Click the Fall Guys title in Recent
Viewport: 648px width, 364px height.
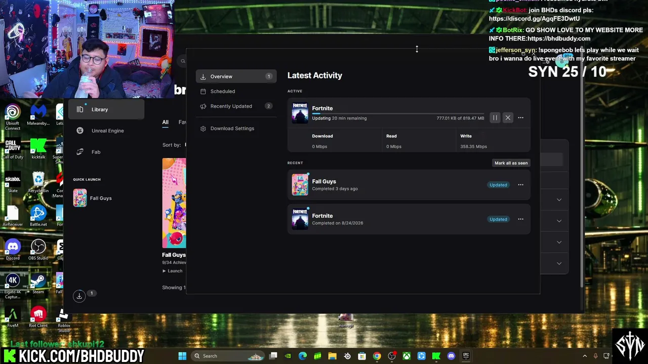tap(324, 181)
